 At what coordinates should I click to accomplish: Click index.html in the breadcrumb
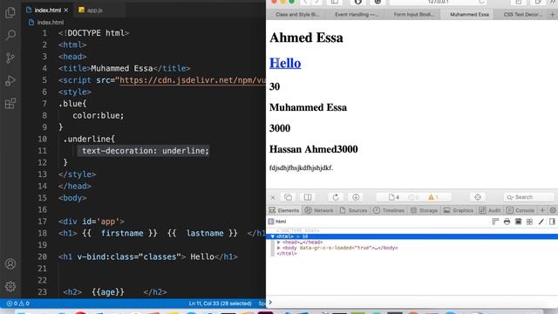point(51,22)
